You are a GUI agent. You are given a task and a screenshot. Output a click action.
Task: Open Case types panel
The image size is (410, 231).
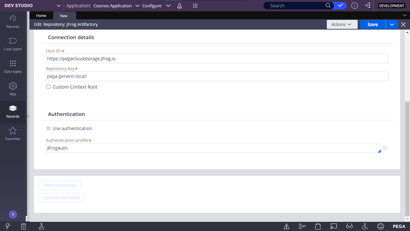point(13,44)
